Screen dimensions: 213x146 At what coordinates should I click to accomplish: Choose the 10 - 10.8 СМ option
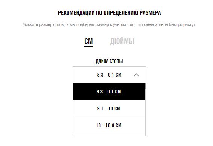coord(109,125)
